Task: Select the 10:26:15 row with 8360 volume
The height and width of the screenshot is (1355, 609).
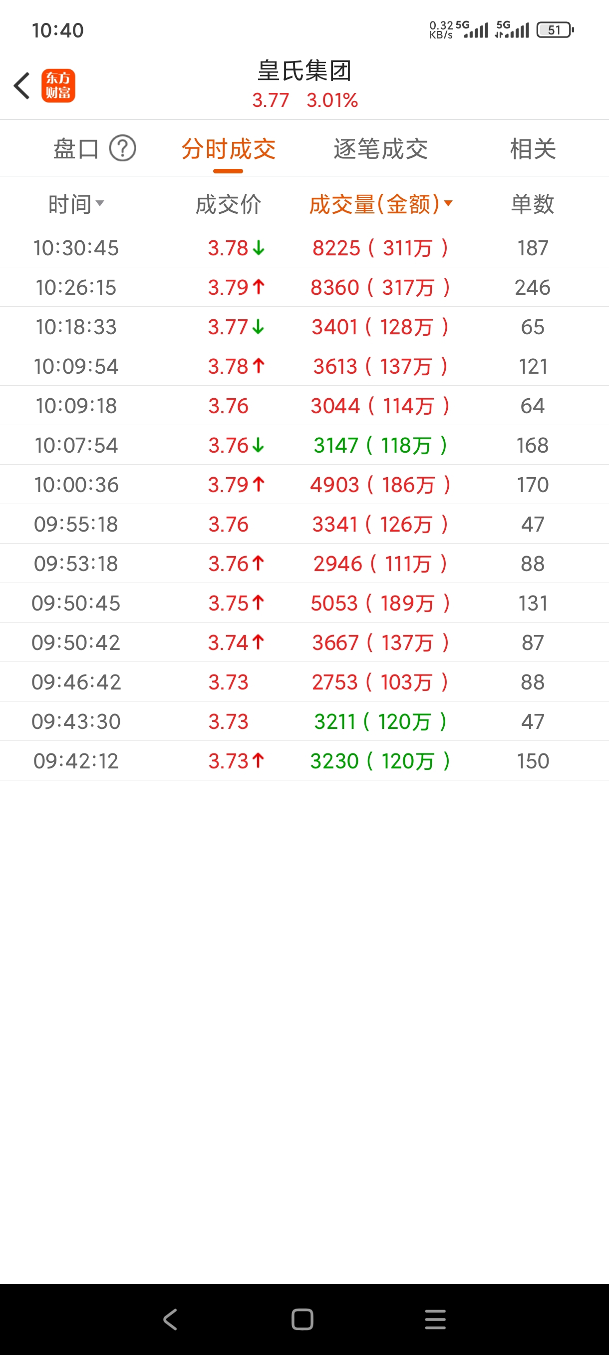Action: pos(304,287)
